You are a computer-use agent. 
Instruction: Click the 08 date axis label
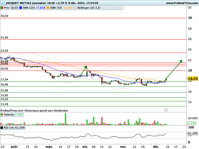pos(94,147)
